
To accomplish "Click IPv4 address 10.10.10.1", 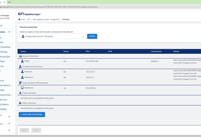I will pos(90,72).
